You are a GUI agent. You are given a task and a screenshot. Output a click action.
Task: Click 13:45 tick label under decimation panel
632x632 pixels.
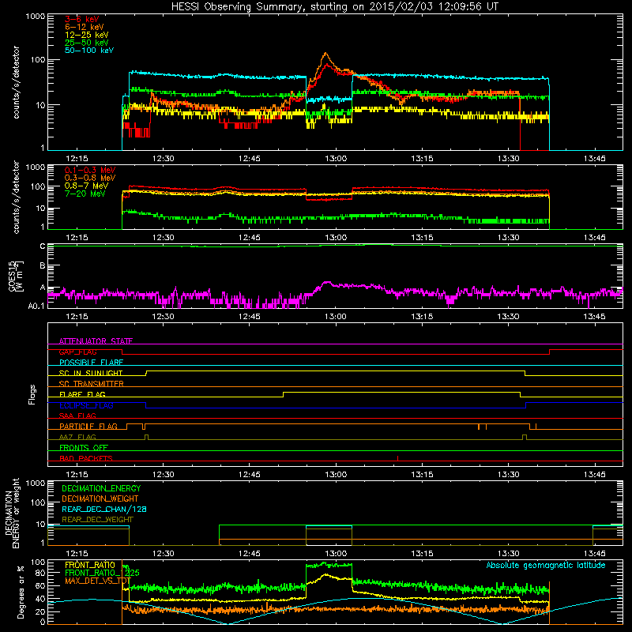[594, 554]
